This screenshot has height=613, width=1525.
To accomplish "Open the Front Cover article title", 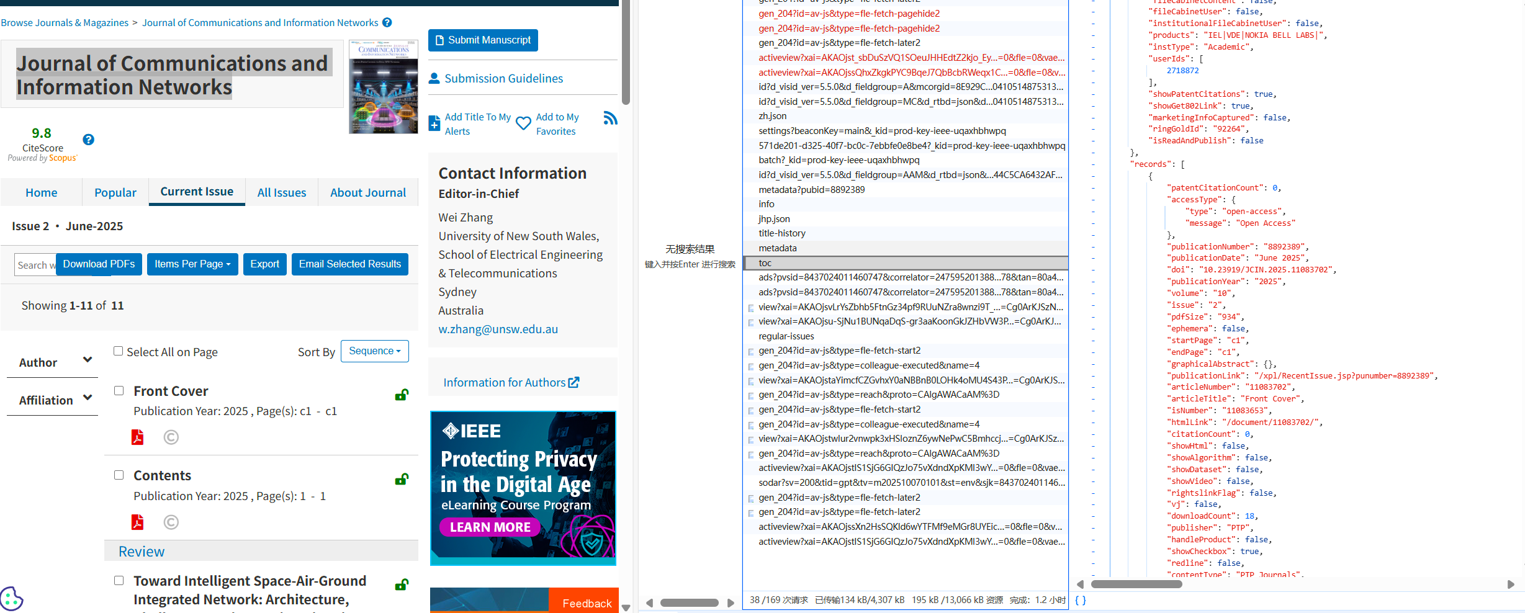I will tap(171, 391).
